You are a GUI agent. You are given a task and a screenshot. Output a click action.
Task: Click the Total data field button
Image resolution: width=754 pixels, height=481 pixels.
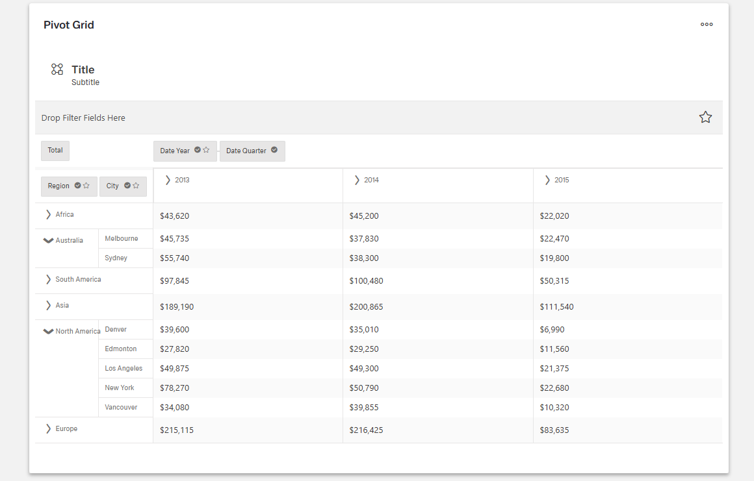[55, 151]
